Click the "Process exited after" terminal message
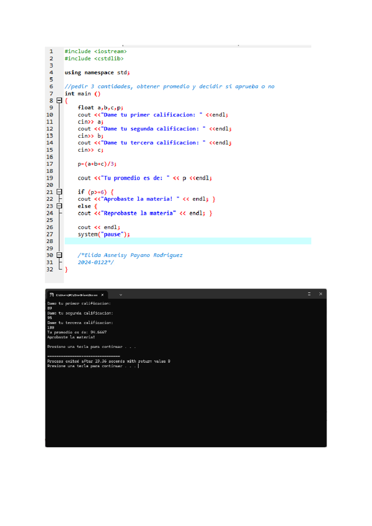Image resolution: width=372 pixels, height=526 pixels. coord(108,361)
